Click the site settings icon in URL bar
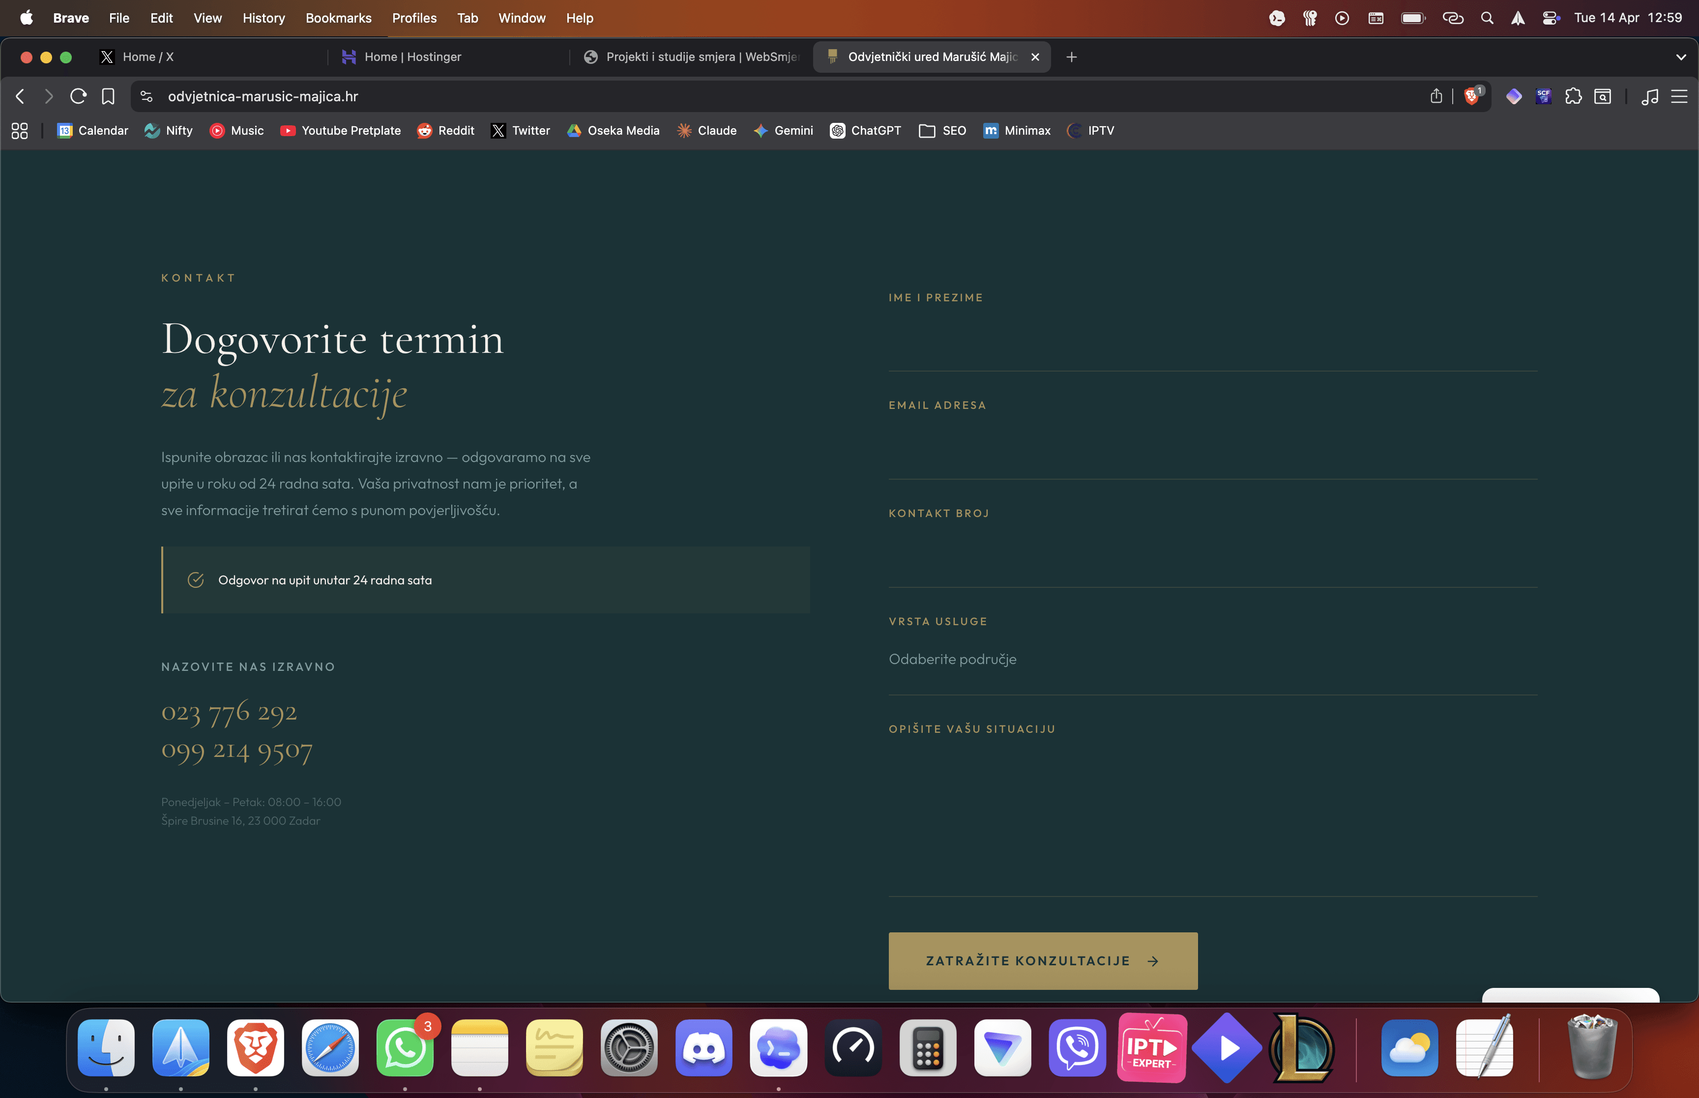This screenshot has width=1699, height=1098. coord(146,96)
